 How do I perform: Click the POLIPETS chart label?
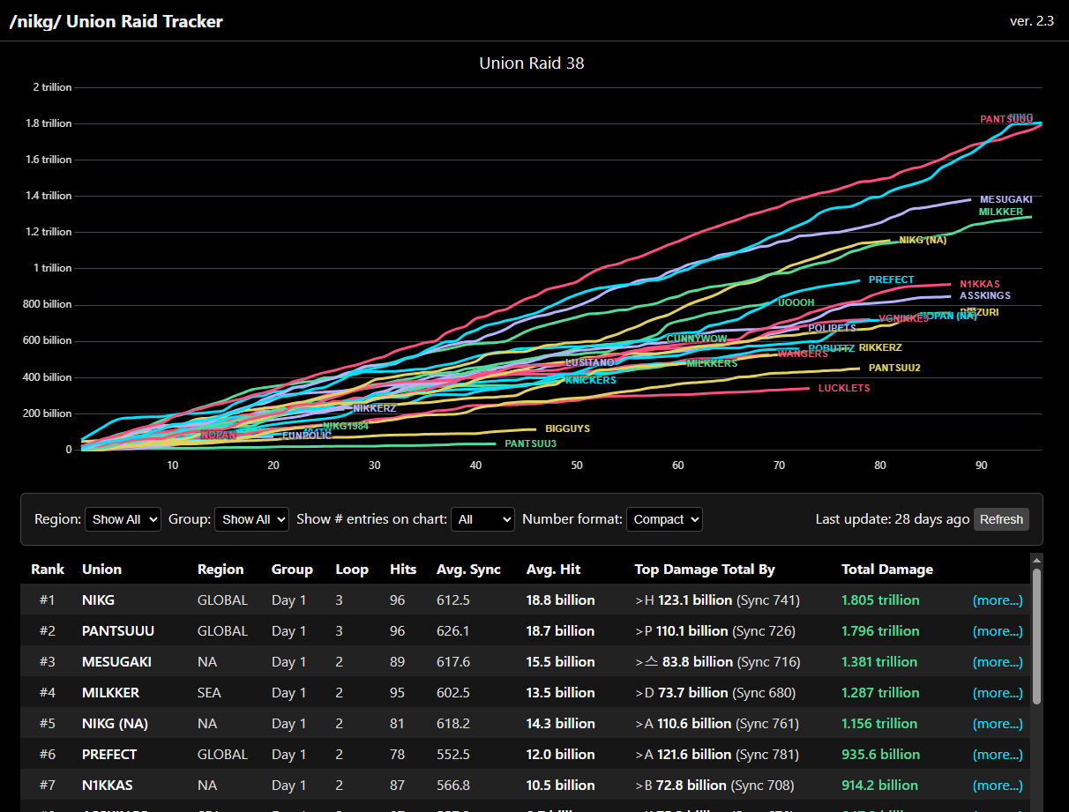(x=832, y=328)
